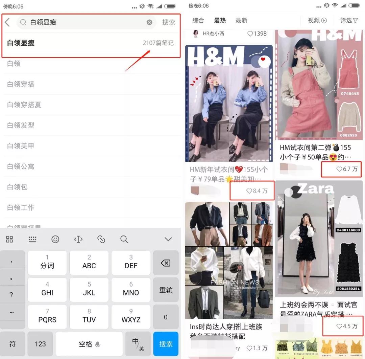Collapse the keyboard with the down chevron
Image resolution: width=365 pixels, height=359 pixels.
pyautogui.click(x=168, y=239)
